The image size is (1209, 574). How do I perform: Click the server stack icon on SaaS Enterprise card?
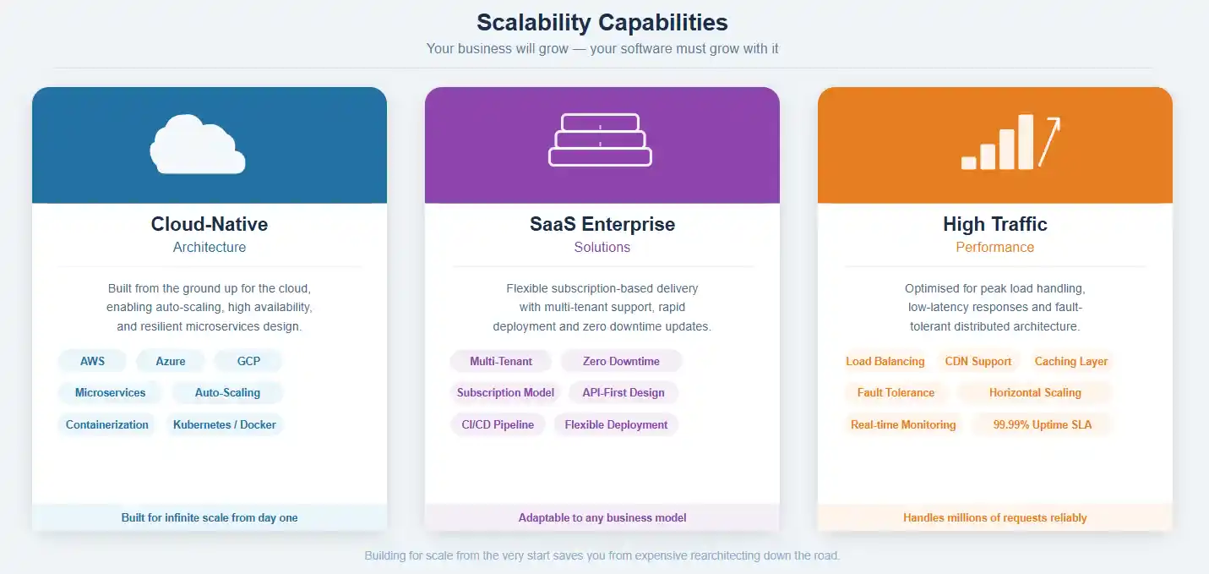coord(601,138)
